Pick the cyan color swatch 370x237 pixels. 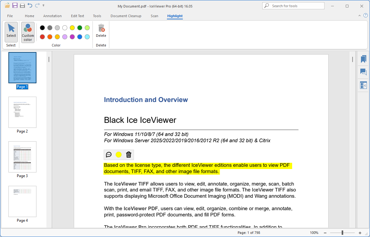[87, 37]
